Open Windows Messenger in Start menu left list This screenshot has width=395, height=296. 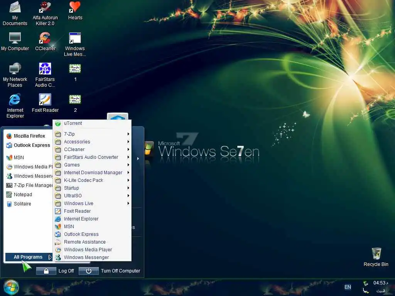tap(29, 176)
